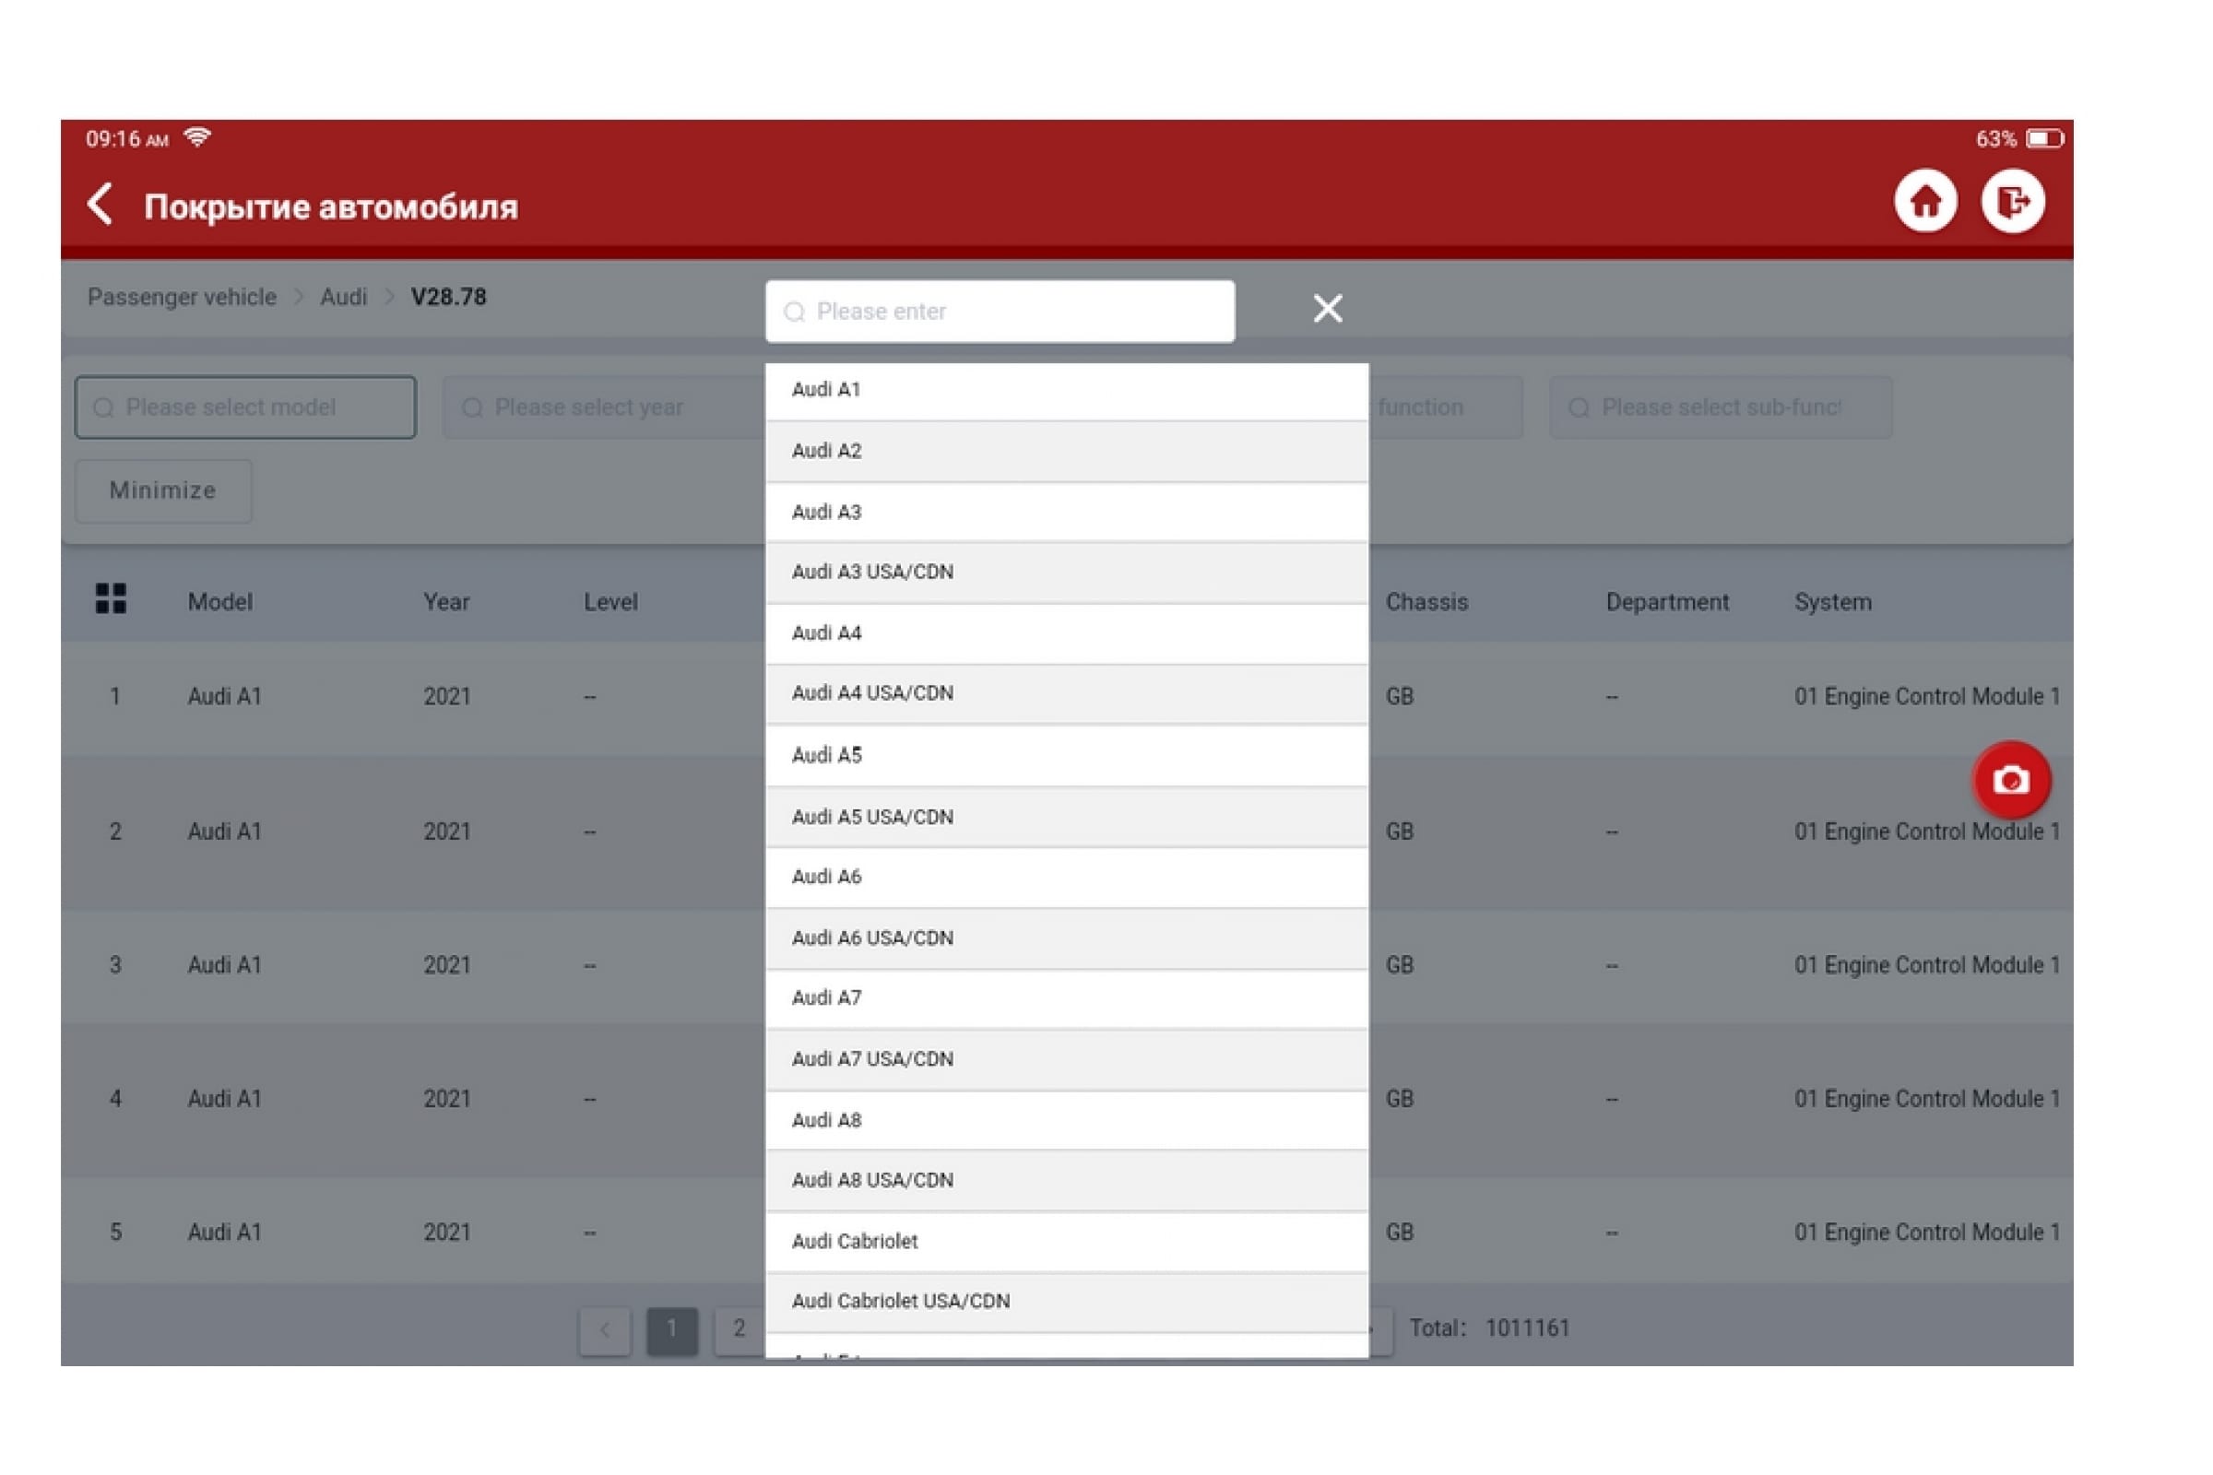2213x1475 pixels.
Task: Click chassis GB in row 4
Action: coord(1399,1100)
